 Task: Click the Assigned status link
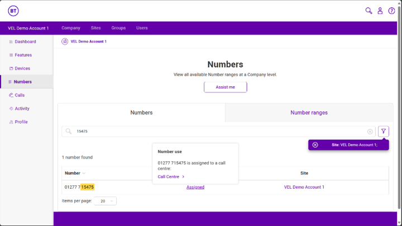click(x=195, y=187)
